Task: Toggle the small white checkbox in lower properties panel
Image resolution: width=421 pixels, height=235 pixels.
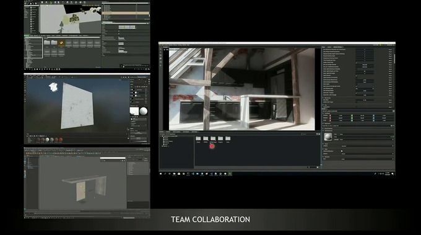Action: pyautogui.click(x=342, y=151)
